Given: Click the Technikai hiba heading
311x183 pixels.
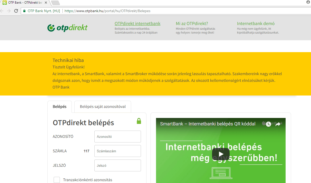Looking at the screenshot, I should (x=68, y=60).
